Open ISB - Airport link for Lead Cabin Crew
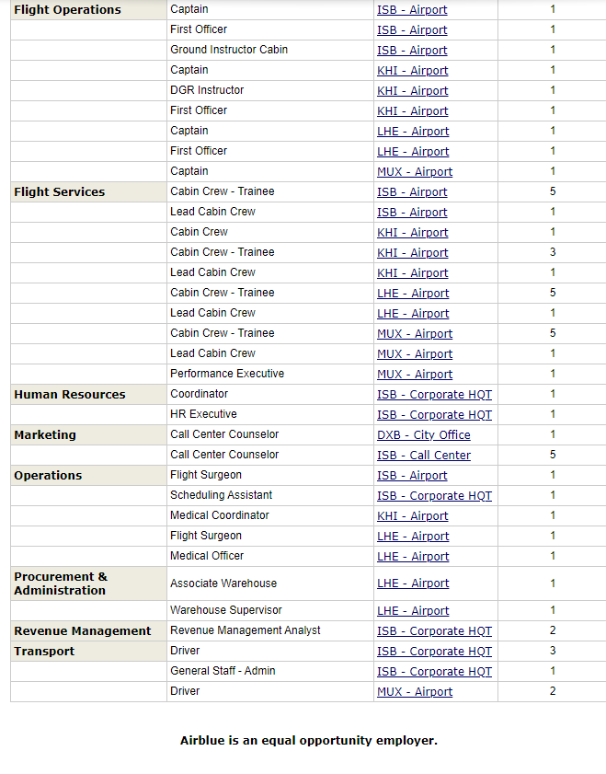 point(412,213)
